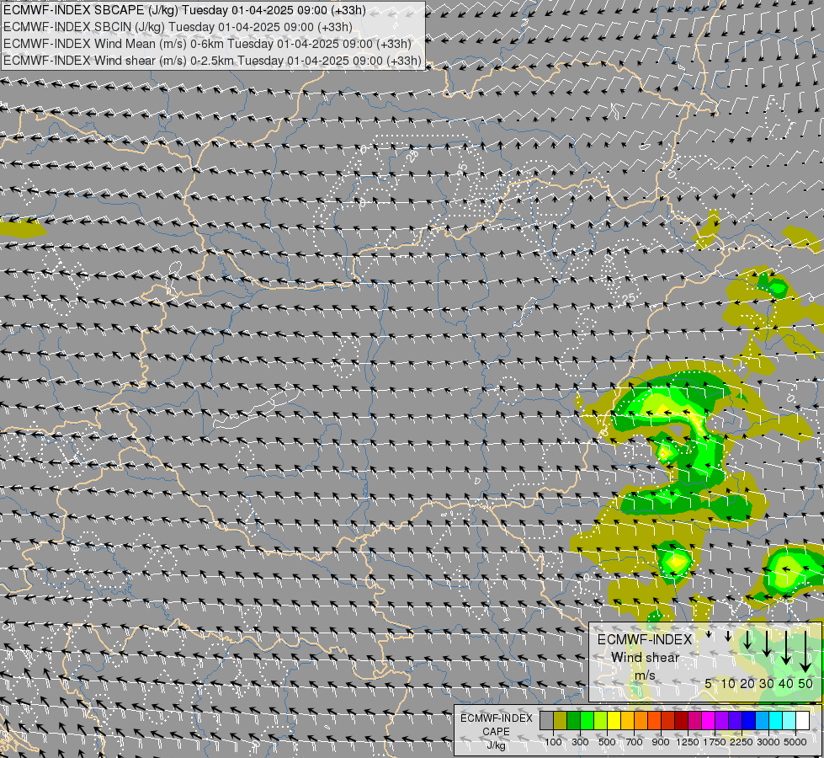Select the dark green CAPE legend swatch
The width and height of the screenshot is (824, 758).
[x=574, y=720]
